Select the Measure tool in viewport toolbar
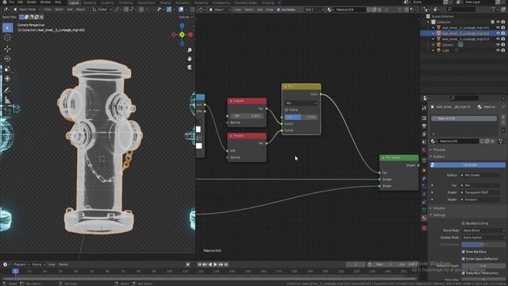 coord(7,100)
